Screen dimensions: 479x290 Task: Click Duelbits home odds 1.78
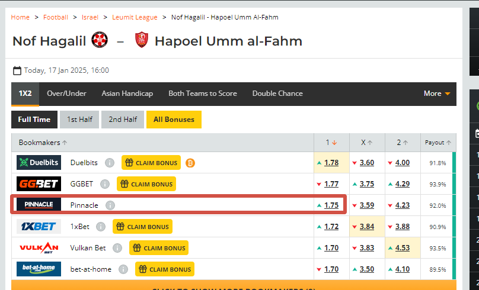coord(331,163)
